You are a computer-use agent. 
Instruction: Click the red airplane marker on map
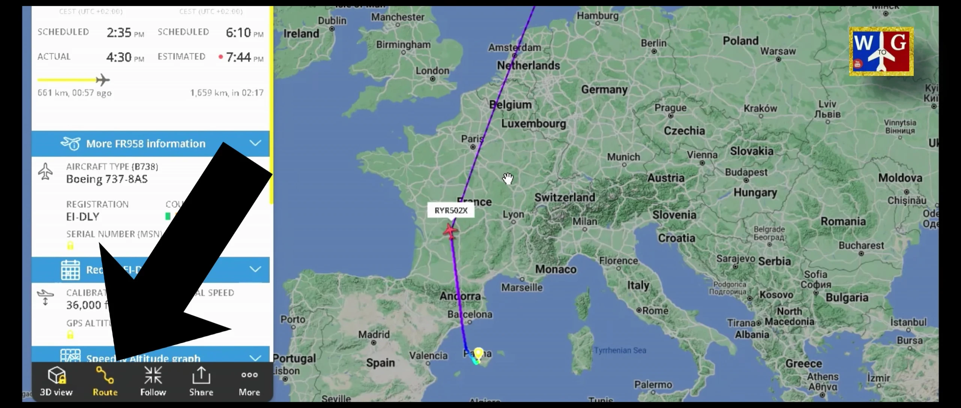coord(450,231)
